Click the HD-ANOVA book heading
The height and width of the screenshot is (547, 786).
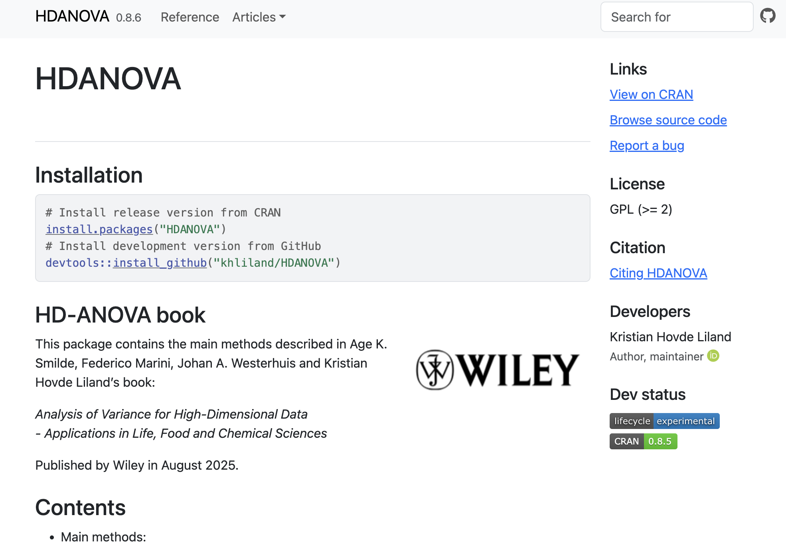(120, 315)
